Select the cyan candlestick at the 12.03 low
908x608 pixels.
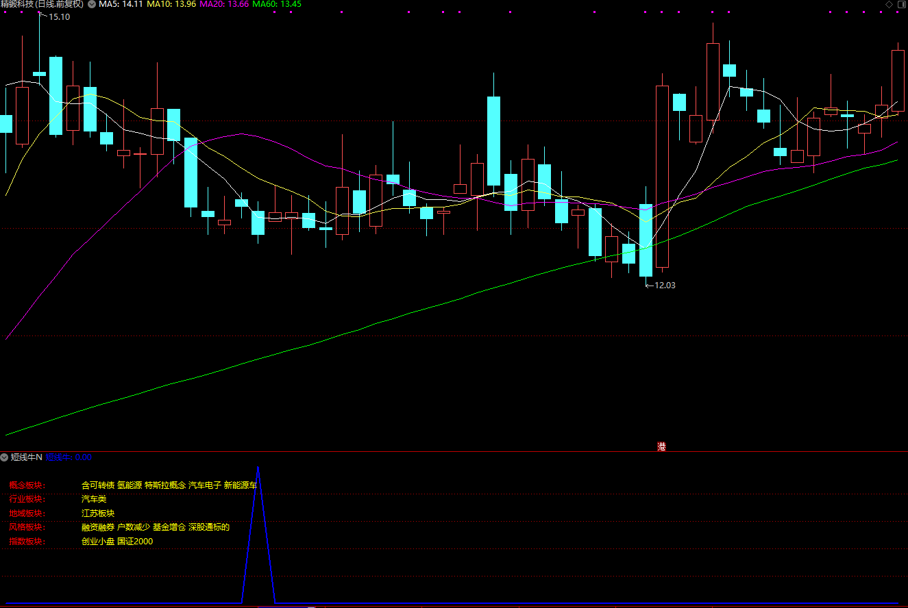pos(646,240)
